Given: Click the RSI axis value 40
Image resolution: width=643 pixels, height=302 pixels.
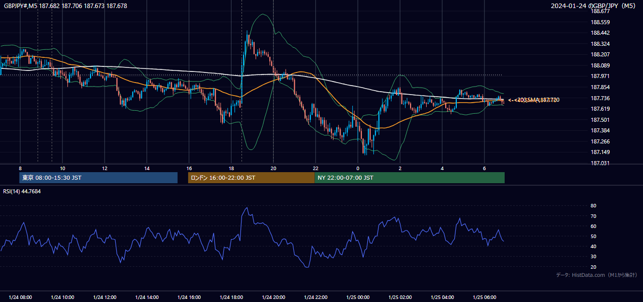Looking at the screenshot, I should pyautogui.click(x=593, y=246).
